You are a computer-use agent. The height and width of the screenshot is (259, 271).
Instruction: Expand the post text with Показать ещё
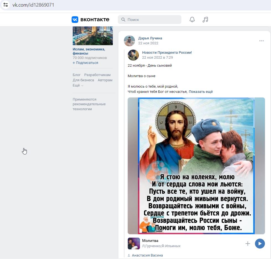(x=201, y=91)
